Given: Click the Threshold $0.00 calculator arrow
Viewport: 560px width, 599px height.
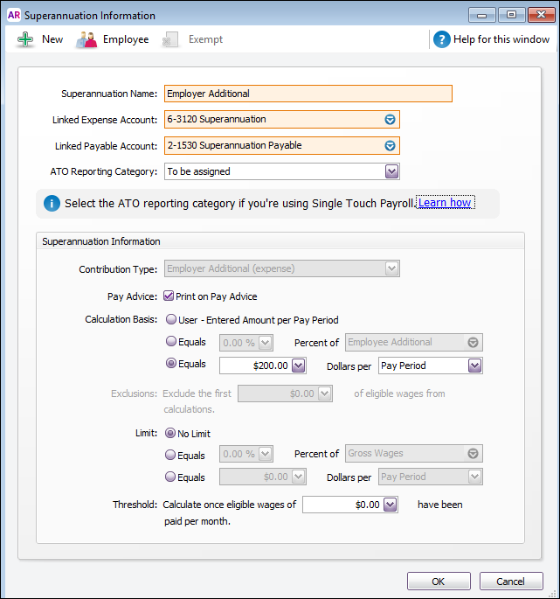Looking at the screenshot, I should point(390,505).
